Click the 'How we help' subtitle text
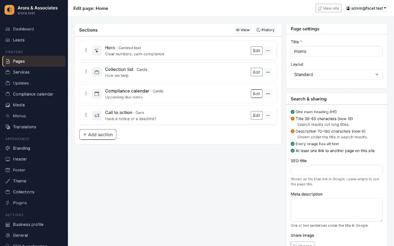Image resolution: width=394 pixels, height=246 pixels. pos(117,75)
